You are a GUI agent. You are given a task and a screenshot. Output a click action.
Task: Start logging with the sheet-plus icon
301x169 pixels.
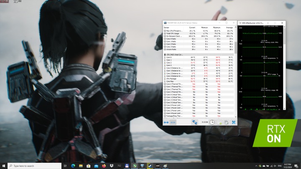click(219, 122)
